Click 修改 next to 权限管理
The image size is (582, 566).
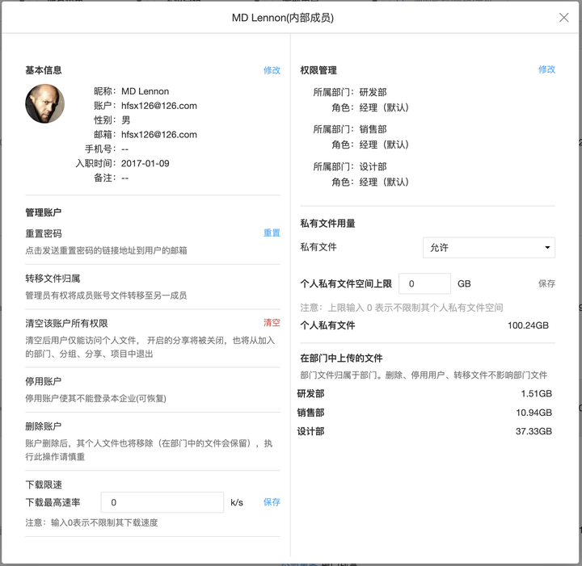[x=546, y=69]
